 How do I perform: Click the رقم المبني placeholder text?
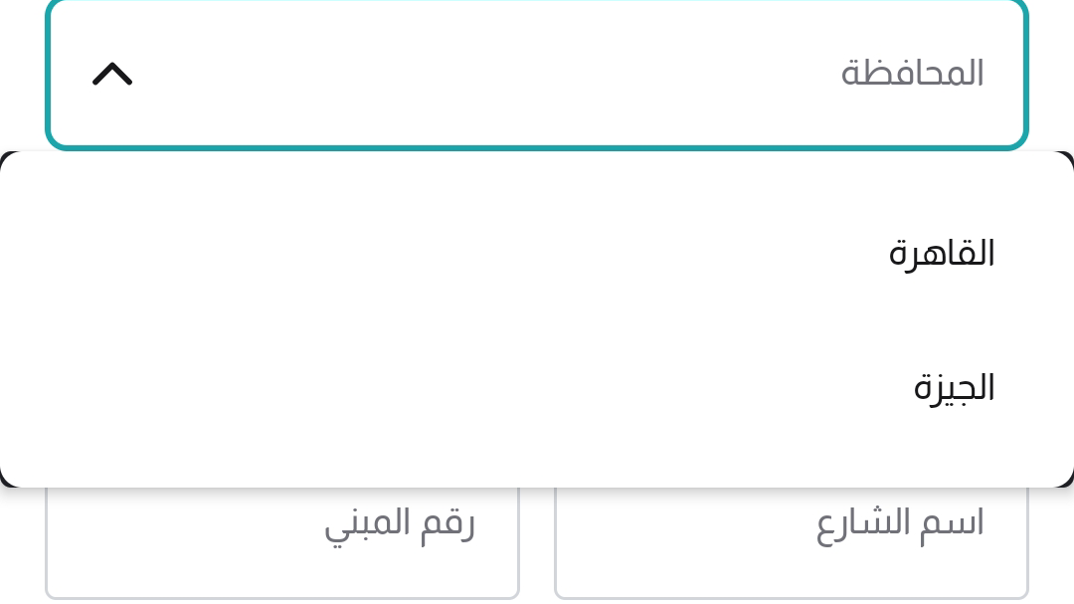pyautogui.click(x=400, y=524)
